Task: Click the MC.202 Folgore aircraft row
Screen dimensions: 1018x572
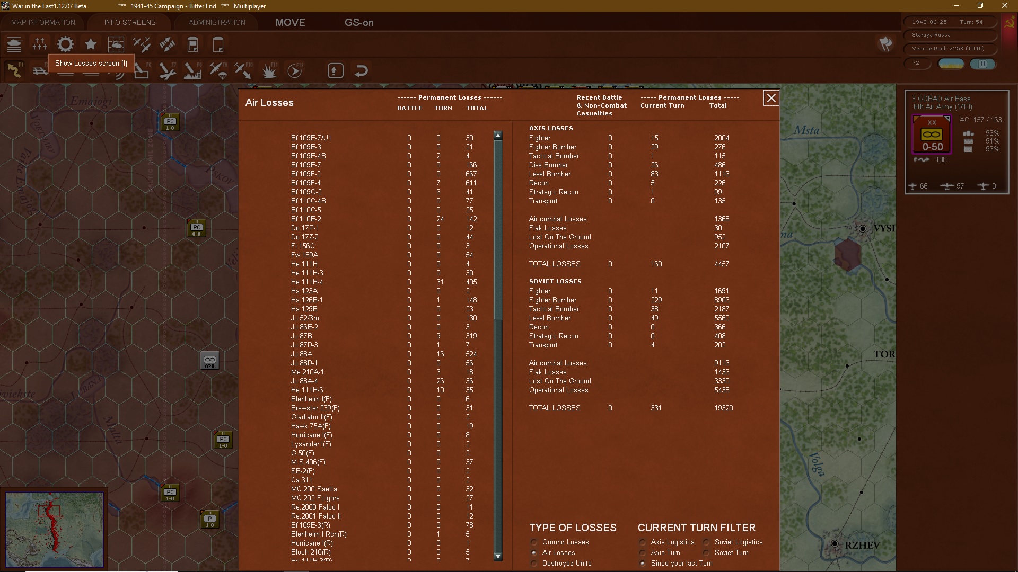Action: pos(384,498)
